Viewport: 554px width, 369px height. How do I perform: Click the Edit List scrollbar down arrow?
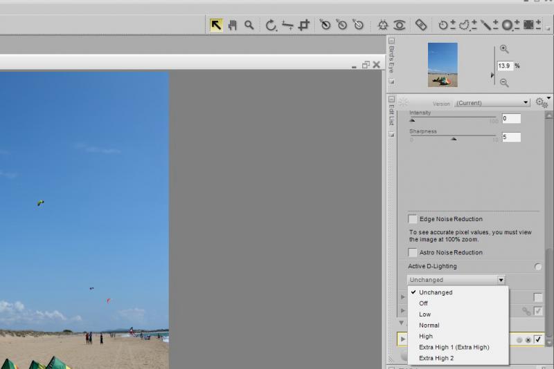point(548,343)
